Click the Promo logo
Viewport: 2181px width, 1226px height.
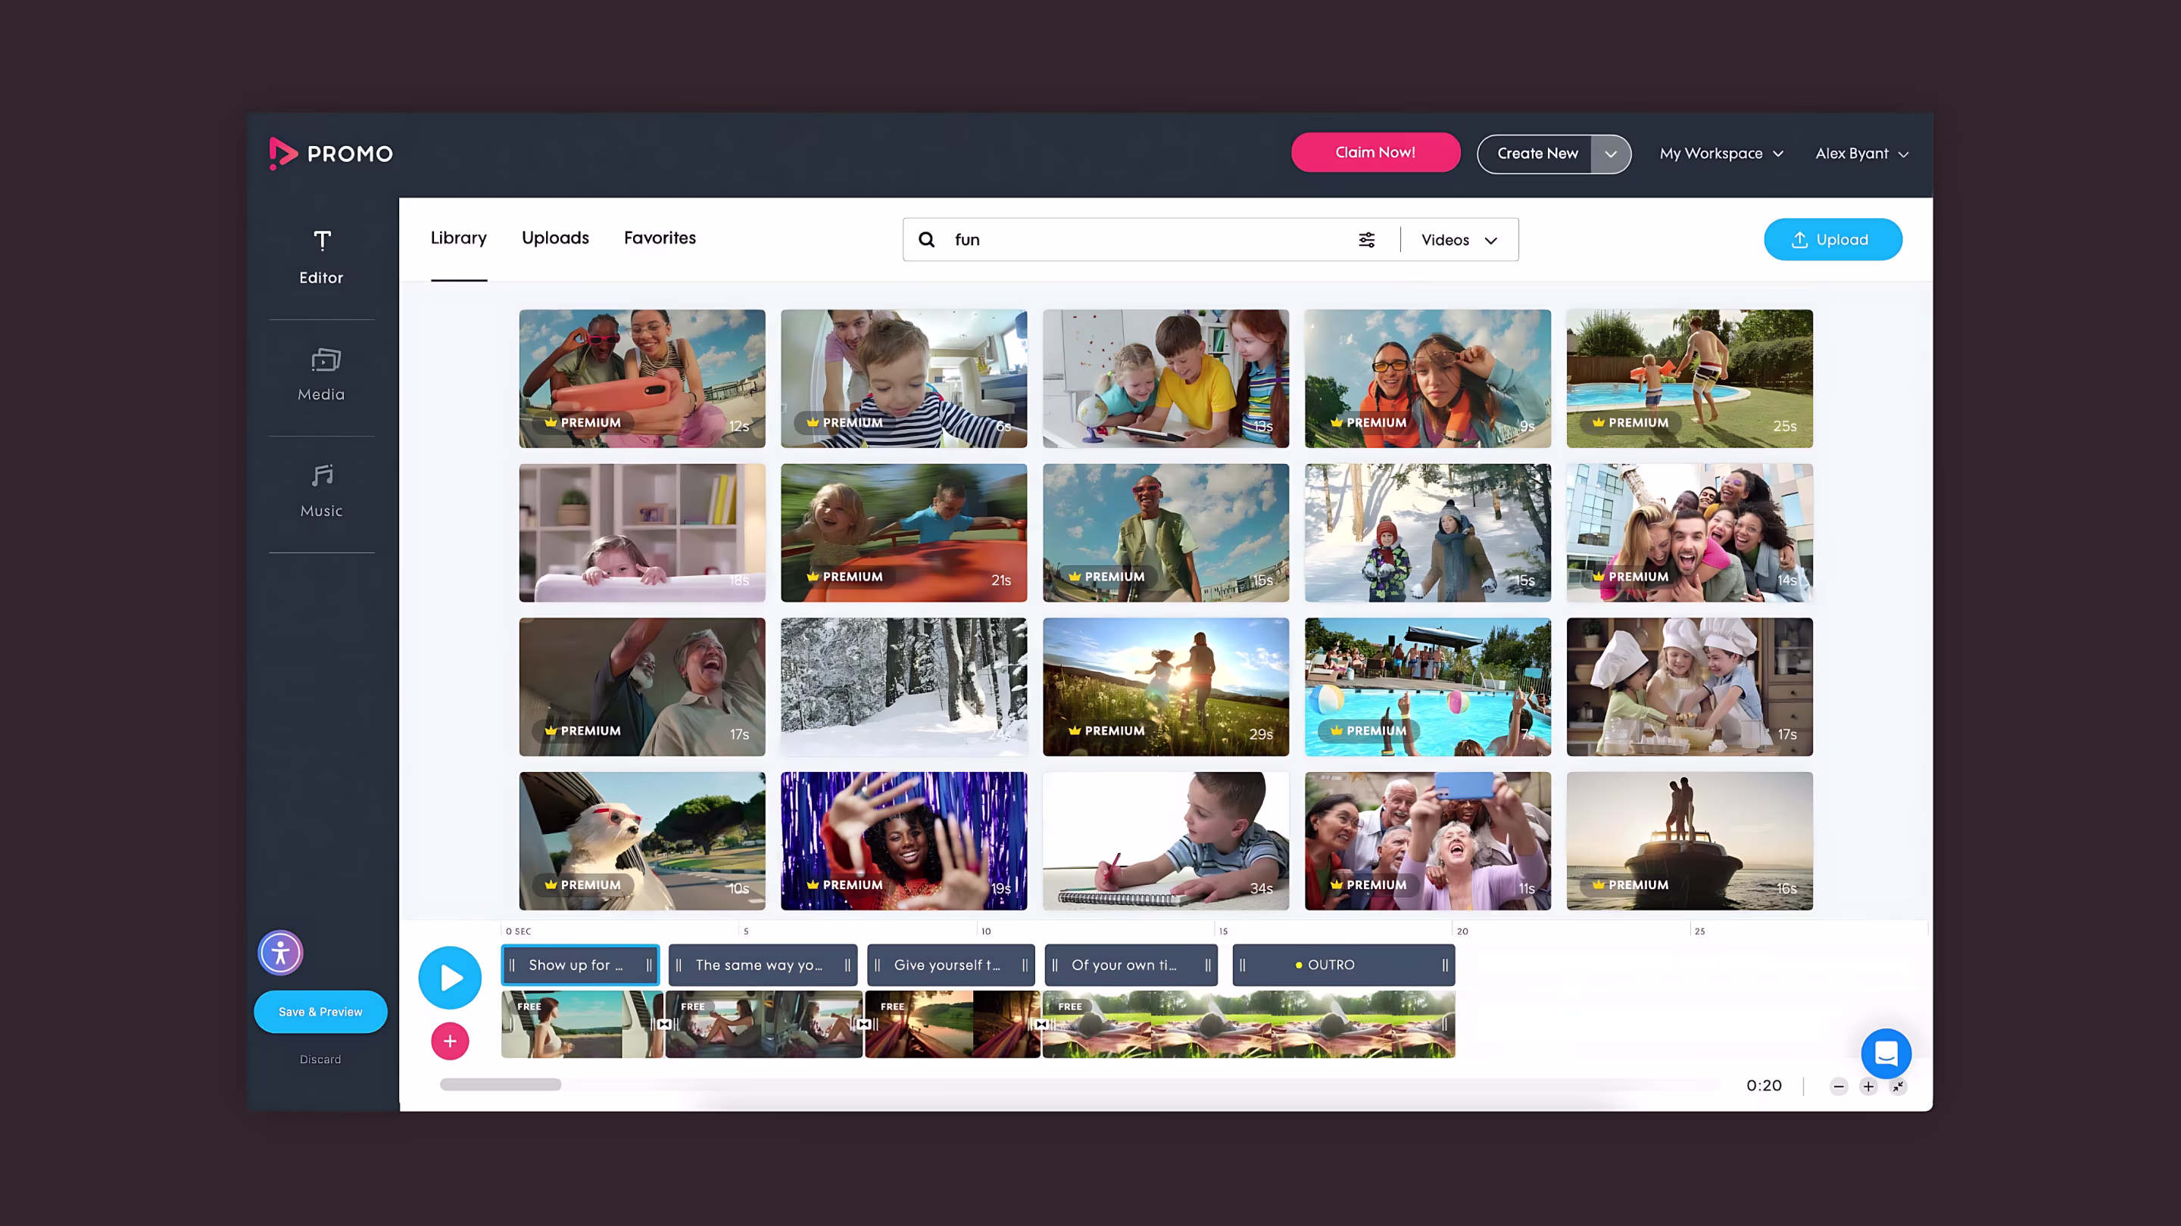point(331,153)
